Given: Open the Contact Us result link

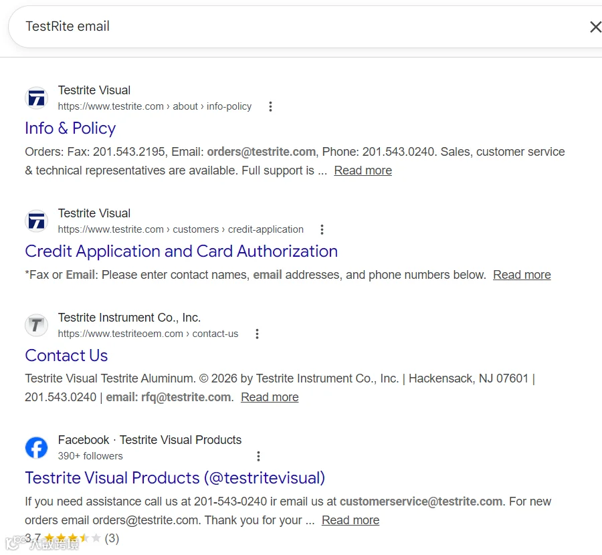Looking at the screenshot, I should [66, 356].
